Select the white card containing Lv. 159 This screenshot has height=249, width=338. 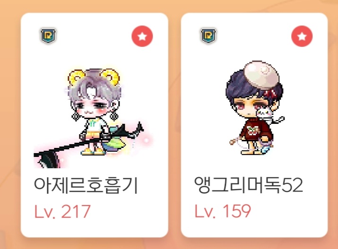click(254, 125)
